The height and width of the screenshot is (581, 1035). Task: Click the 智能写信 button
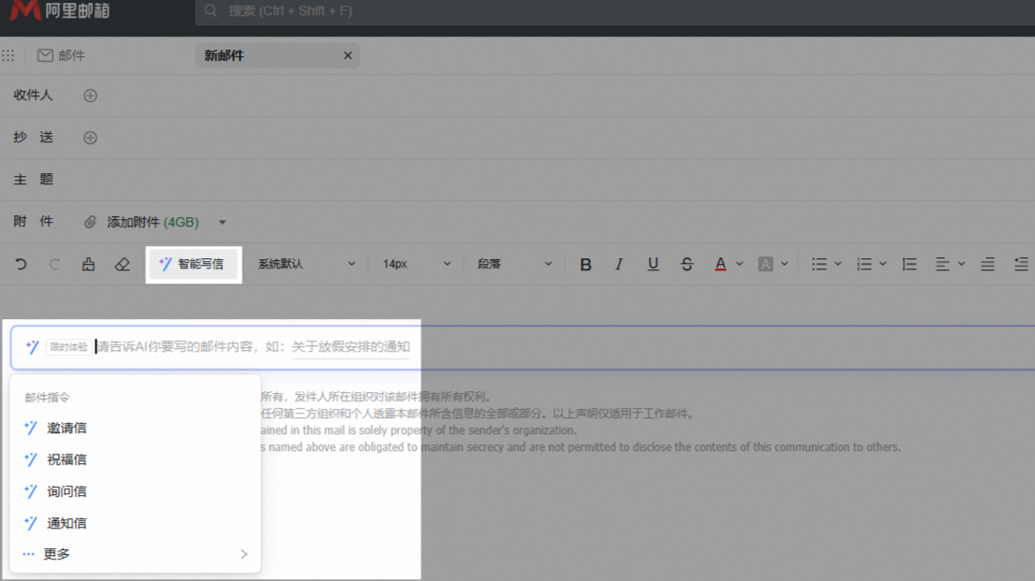tap(192, 264)
